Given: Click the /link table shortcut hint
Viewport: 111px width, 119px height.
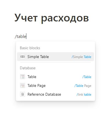Looking at the screenshot, I should pos(84,95).
